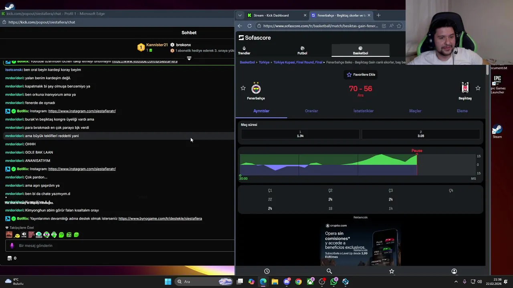Viewport: 513px width, 288px height.
Task: Click the Sofascore URL address bar
Action: point(320,26)
